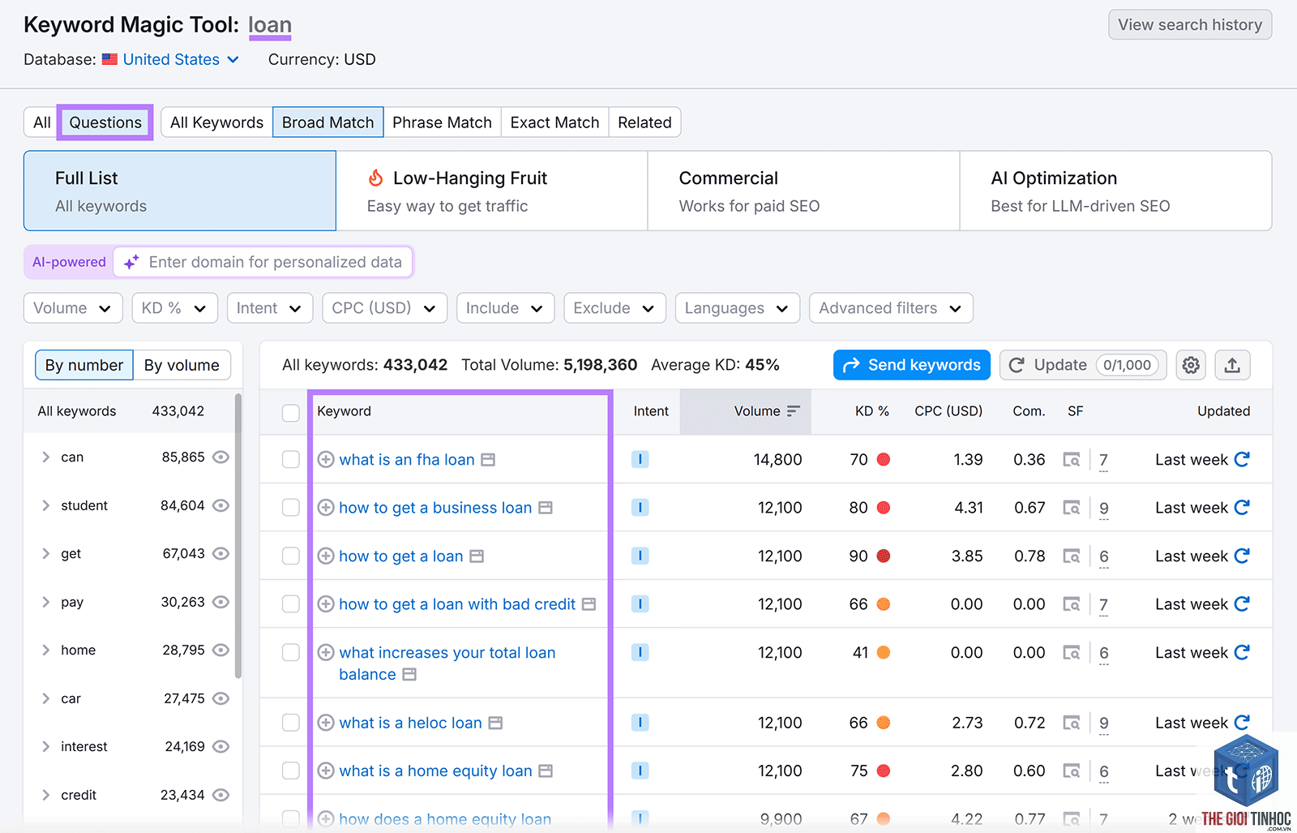This screenshot has width=1297, height=833.
Task: Select the Phrase Match tab
Action: [442, 122]
